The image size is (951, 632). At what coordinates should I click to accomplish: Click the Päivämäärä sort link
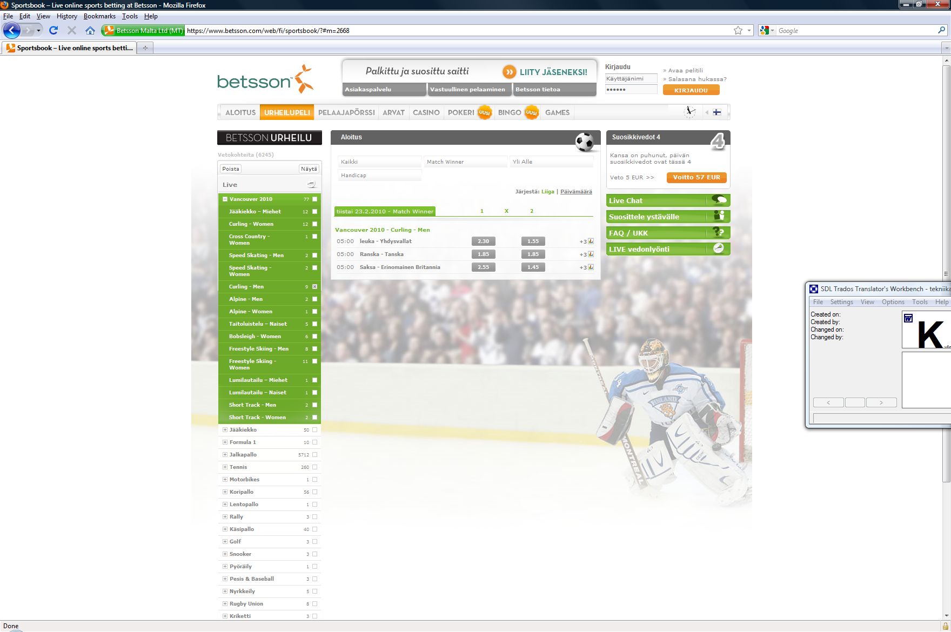[576, 192]
